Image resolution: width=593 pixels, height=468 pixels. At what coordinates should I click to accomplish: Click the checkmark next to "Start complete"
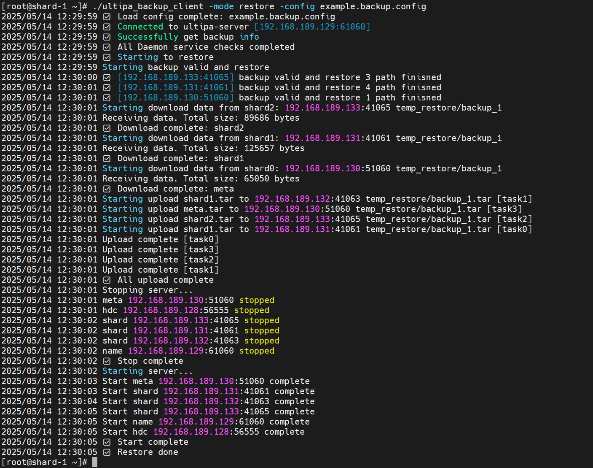107,442
